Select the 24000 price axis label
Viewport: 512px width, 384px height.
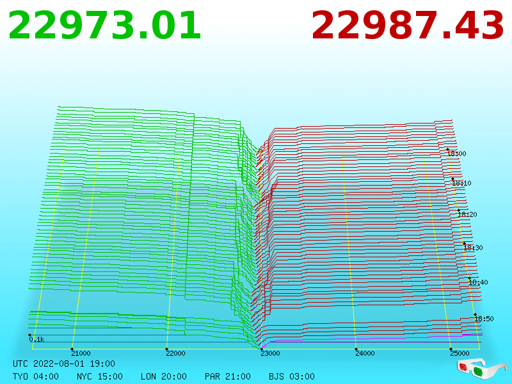click(x=365, y=353)
